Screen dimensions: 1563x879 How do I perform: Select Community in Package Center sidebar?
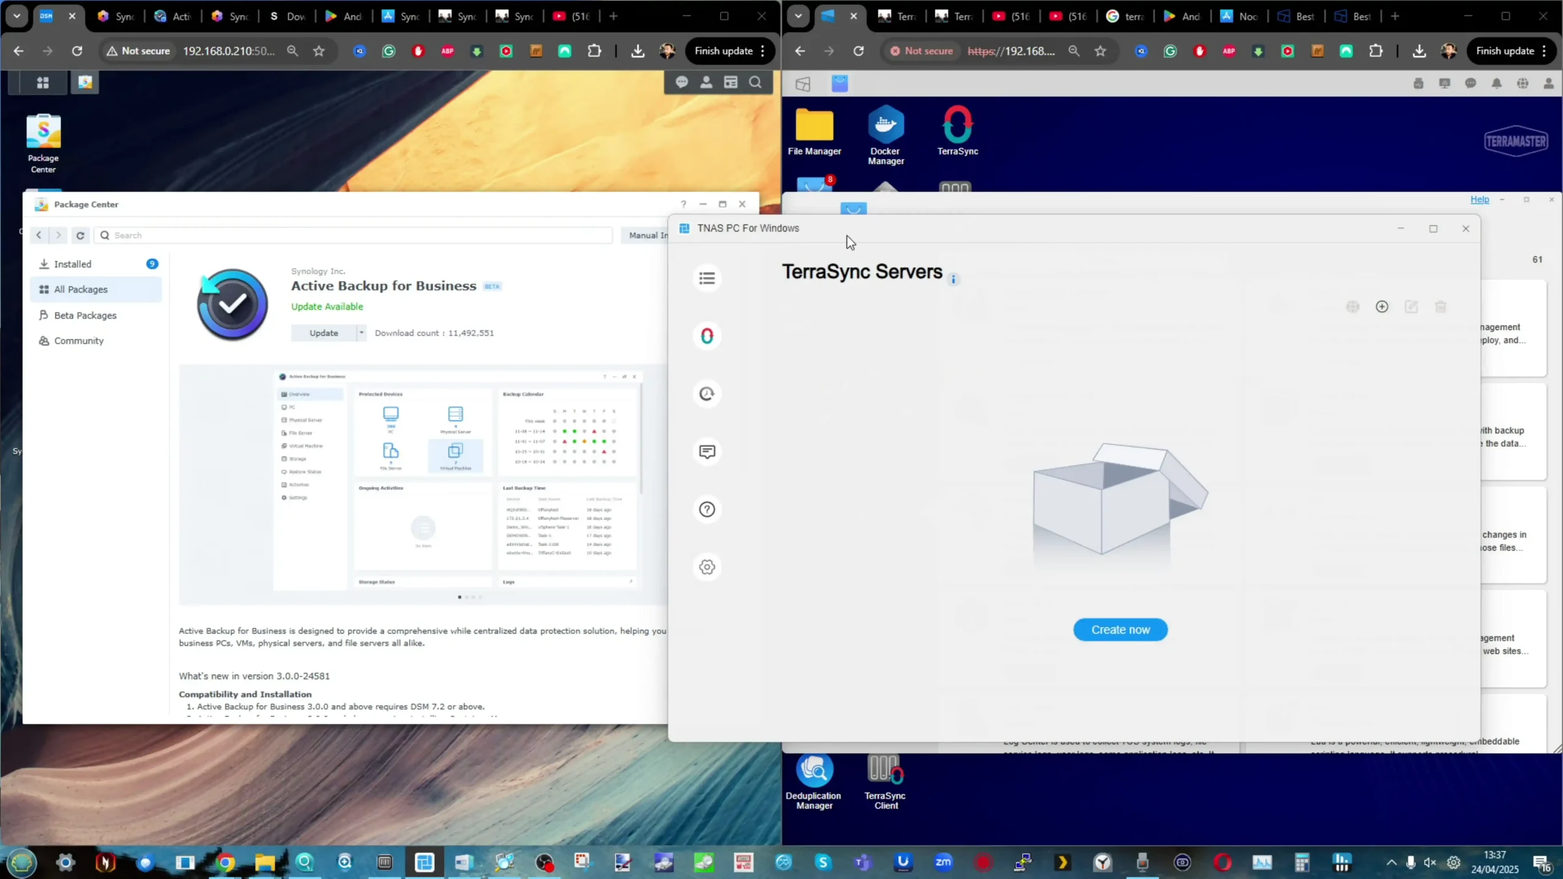tap(95, 341)
